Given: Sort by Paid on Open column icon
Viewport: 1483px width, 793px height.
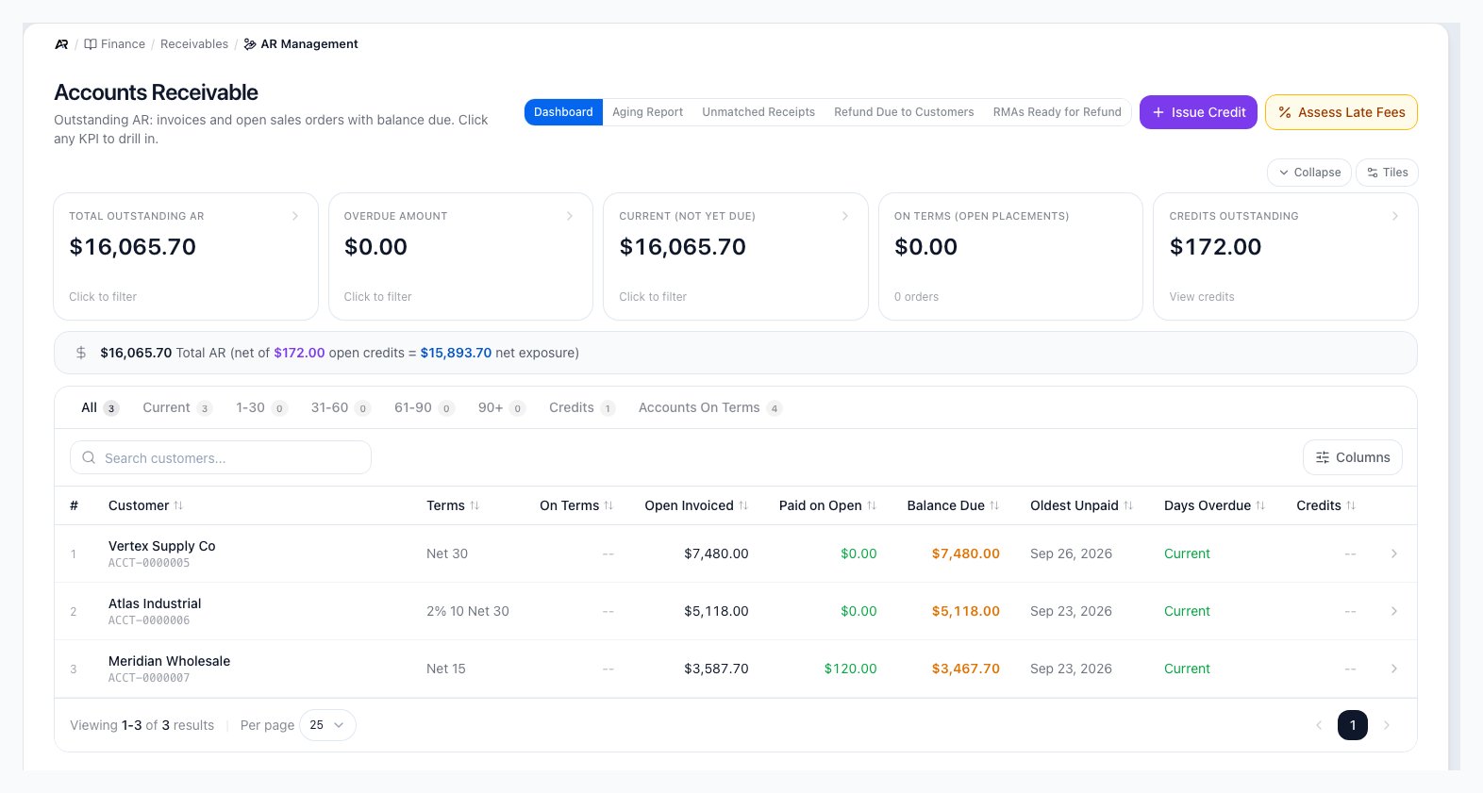Looking at the screenshot, I should [872, 506].
